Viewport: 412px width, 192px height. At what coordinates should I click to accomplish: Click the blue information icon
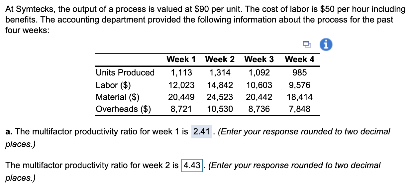pos(325,44)
